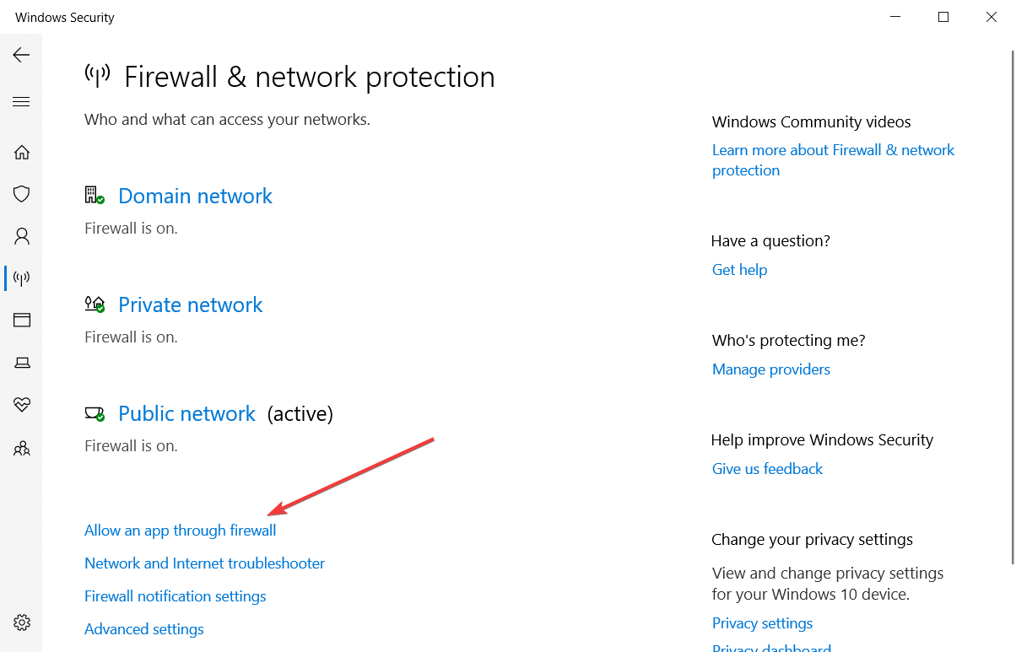Open Device security laptop icon
Screen dimensions: 1016x652
[22, 363]
